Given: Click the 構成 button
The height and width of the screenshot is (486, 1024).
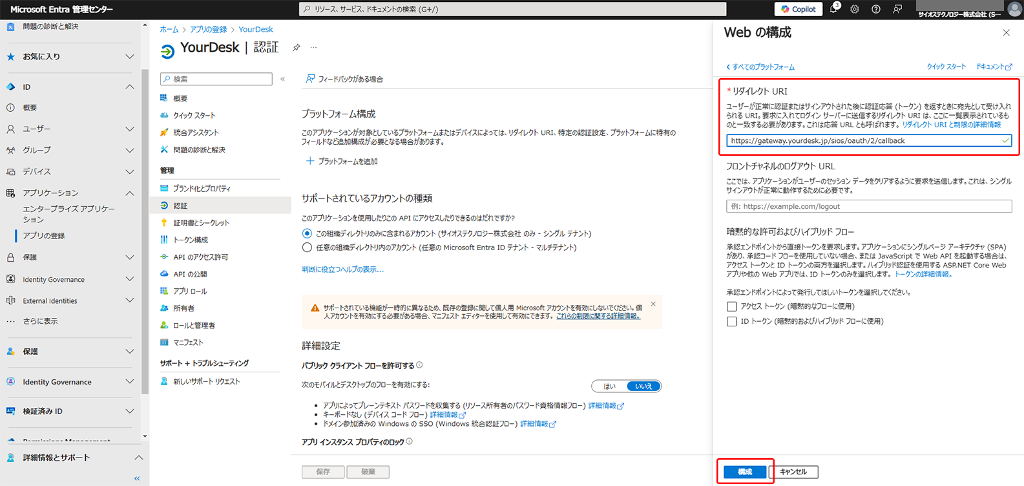Looking at the screenshot, I should click(x=745, y=472).
